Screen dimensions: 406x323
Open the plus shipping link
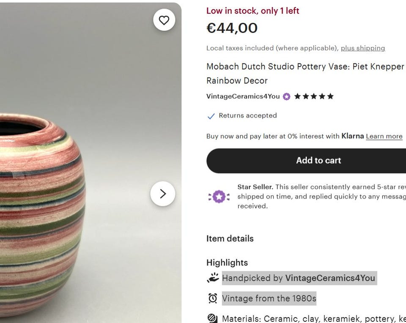(x=363, y=48)
